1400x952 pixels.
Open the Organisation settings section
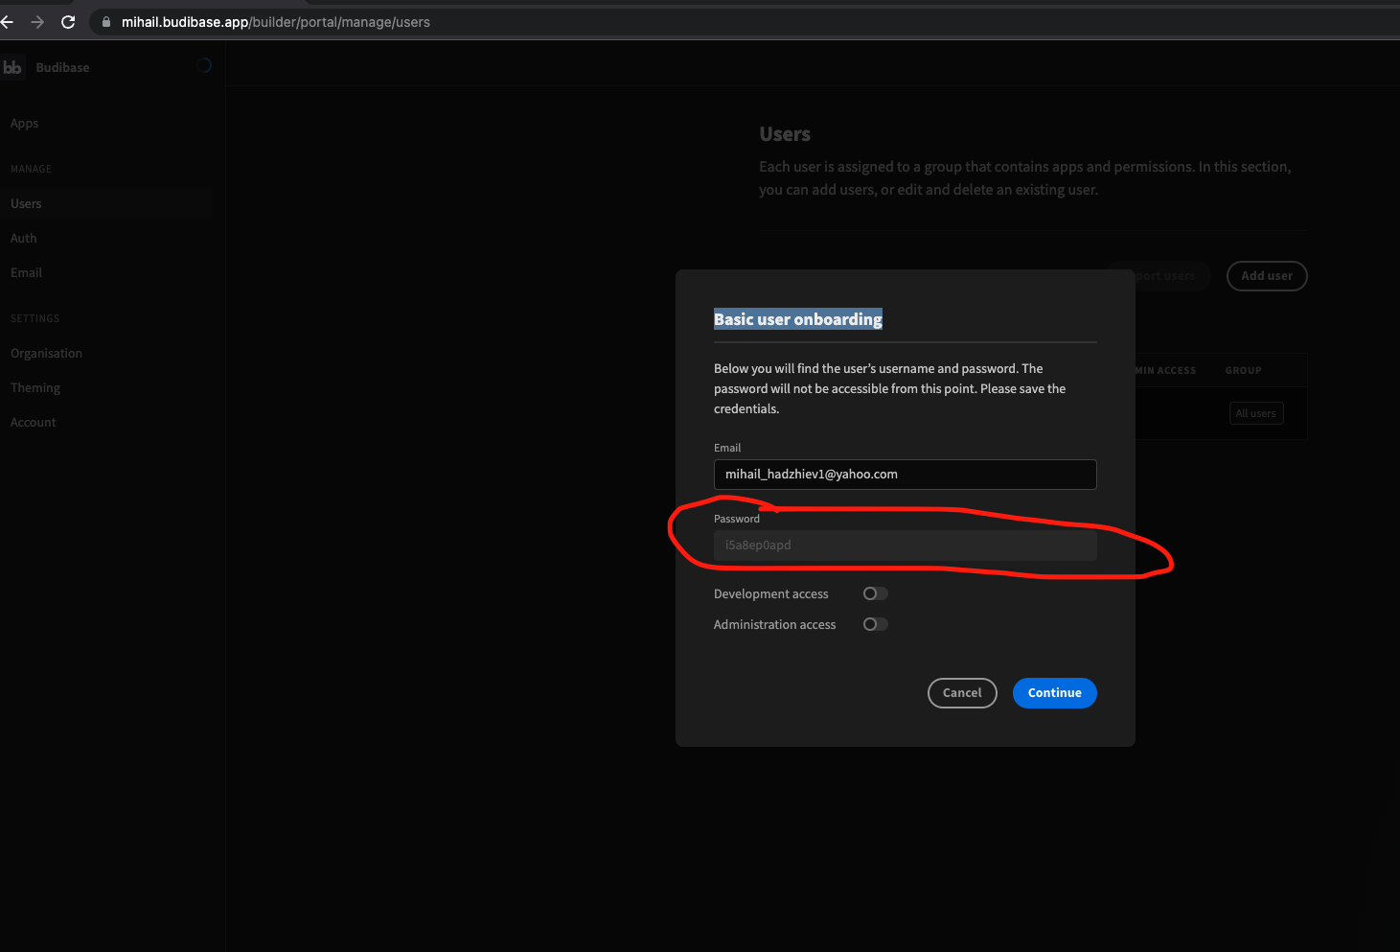[46, 353]
